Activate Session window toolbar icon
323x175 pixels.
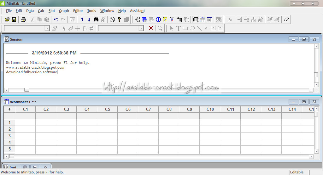point(196,20)
